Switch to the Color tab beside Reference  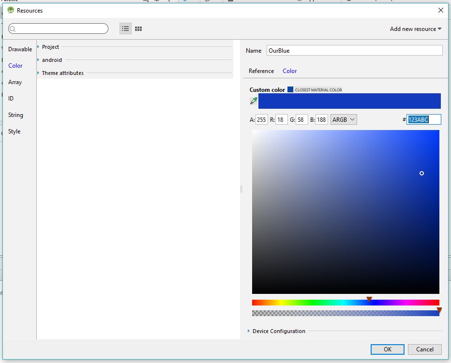coord(290,71)
